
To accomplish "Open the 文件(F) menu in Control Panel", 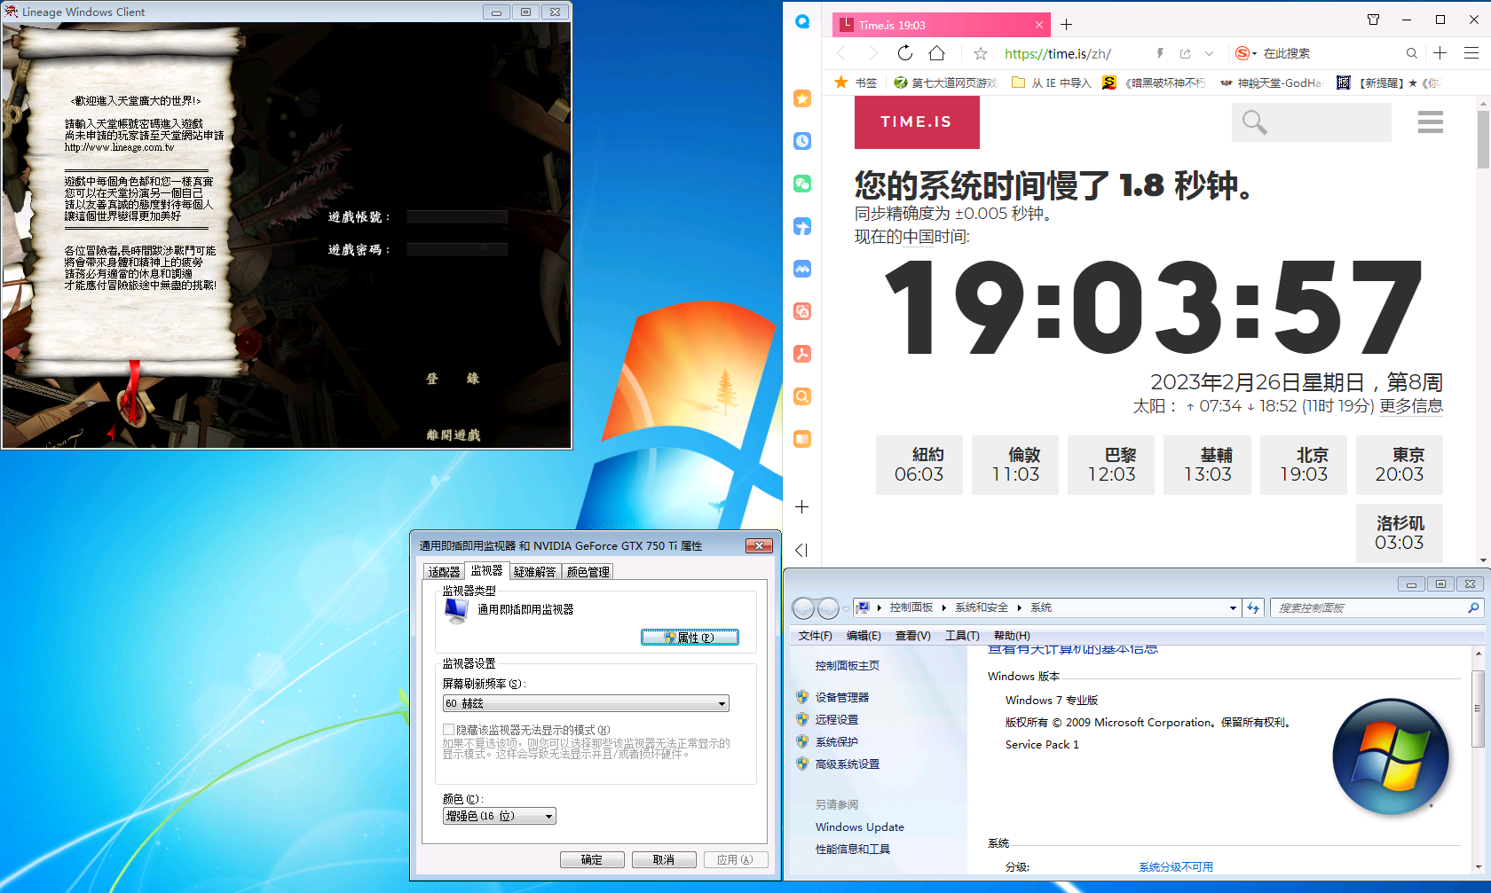I will (x=815, y=635).
